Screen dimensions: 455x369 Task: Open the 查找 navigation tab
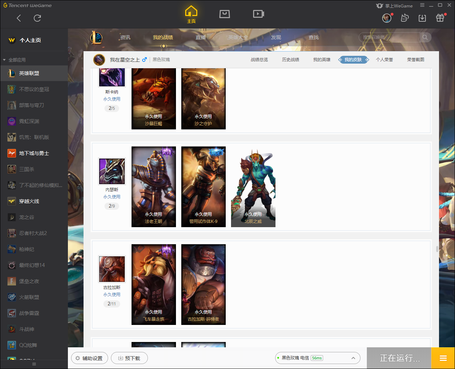pyautogui.click(x=314, y=37)
